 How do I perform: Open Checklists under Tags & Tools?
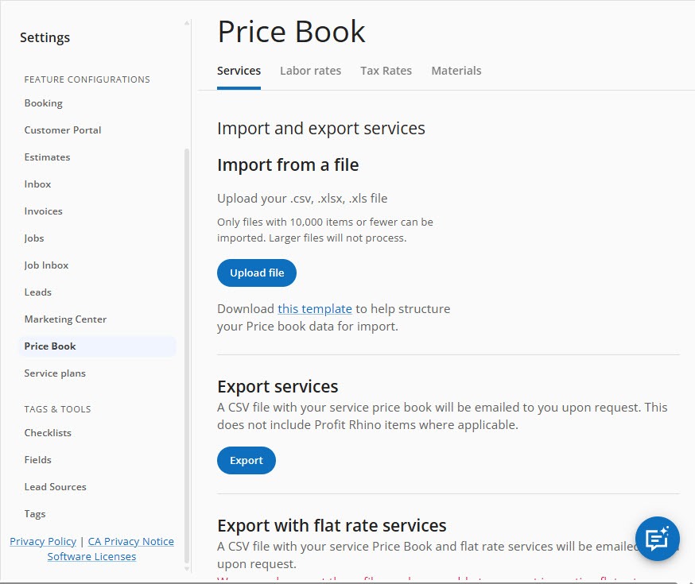click(48, 433)
